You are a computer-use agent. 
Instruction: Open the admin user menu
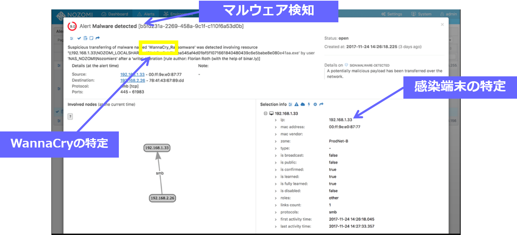pos(448,14)
